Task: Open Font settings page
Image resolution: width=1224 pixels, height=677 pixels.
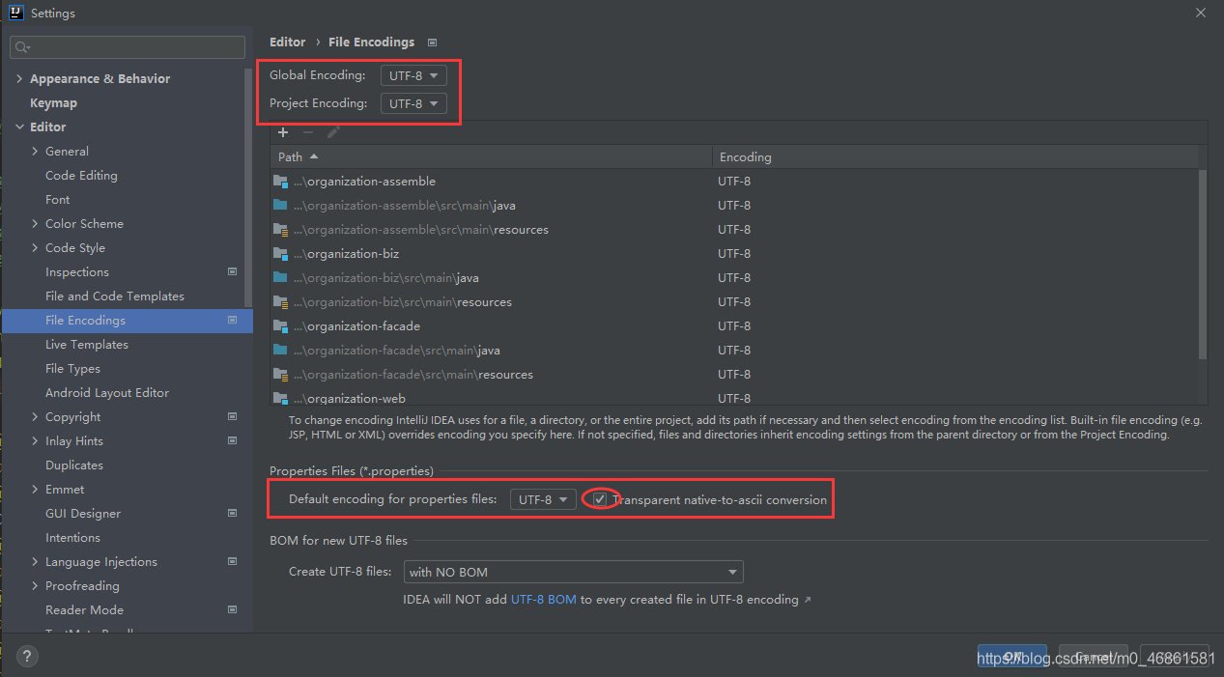Action: point(58,200)
